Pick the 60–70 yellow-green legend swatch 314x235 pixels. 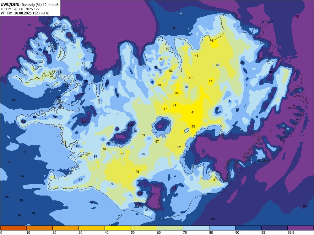click(x=170, y=228)
